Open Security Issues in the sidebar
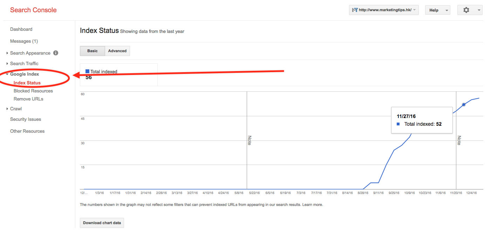 [26, 119]
